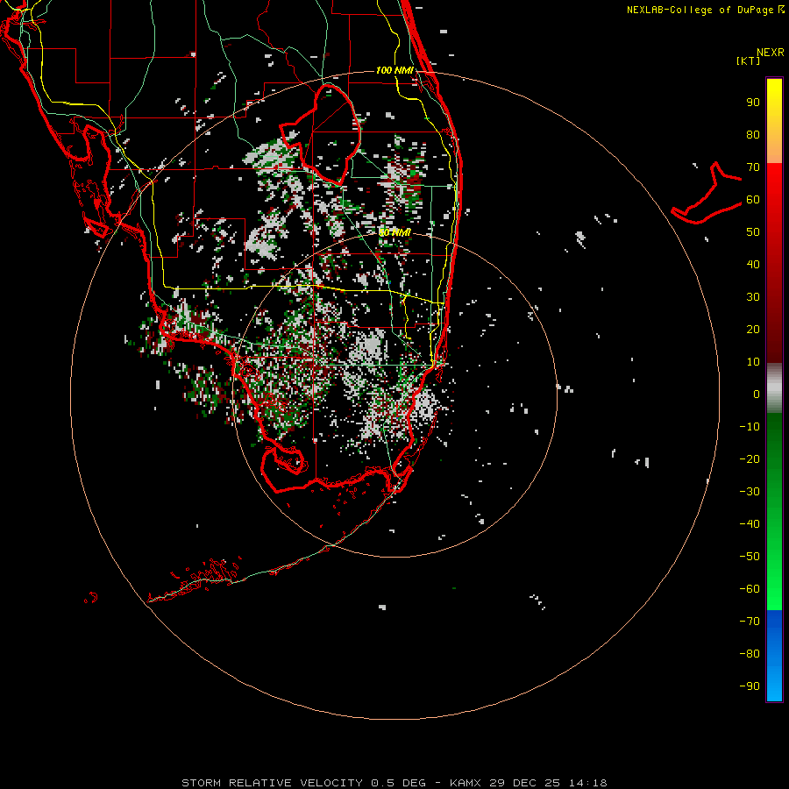Click the positive 20 scale value
789x789 pixels.
[x=753, y=329]
